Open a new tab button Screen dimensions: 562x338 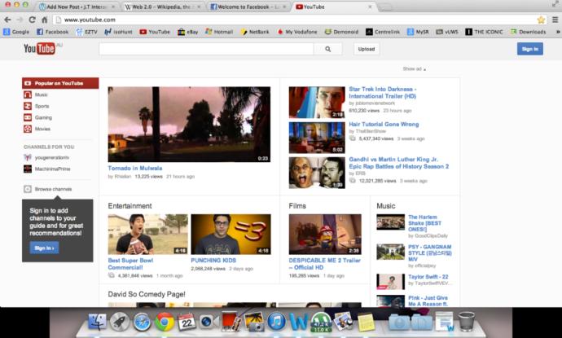tap(385, 7)
